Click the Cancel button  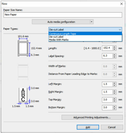[112, 127]
